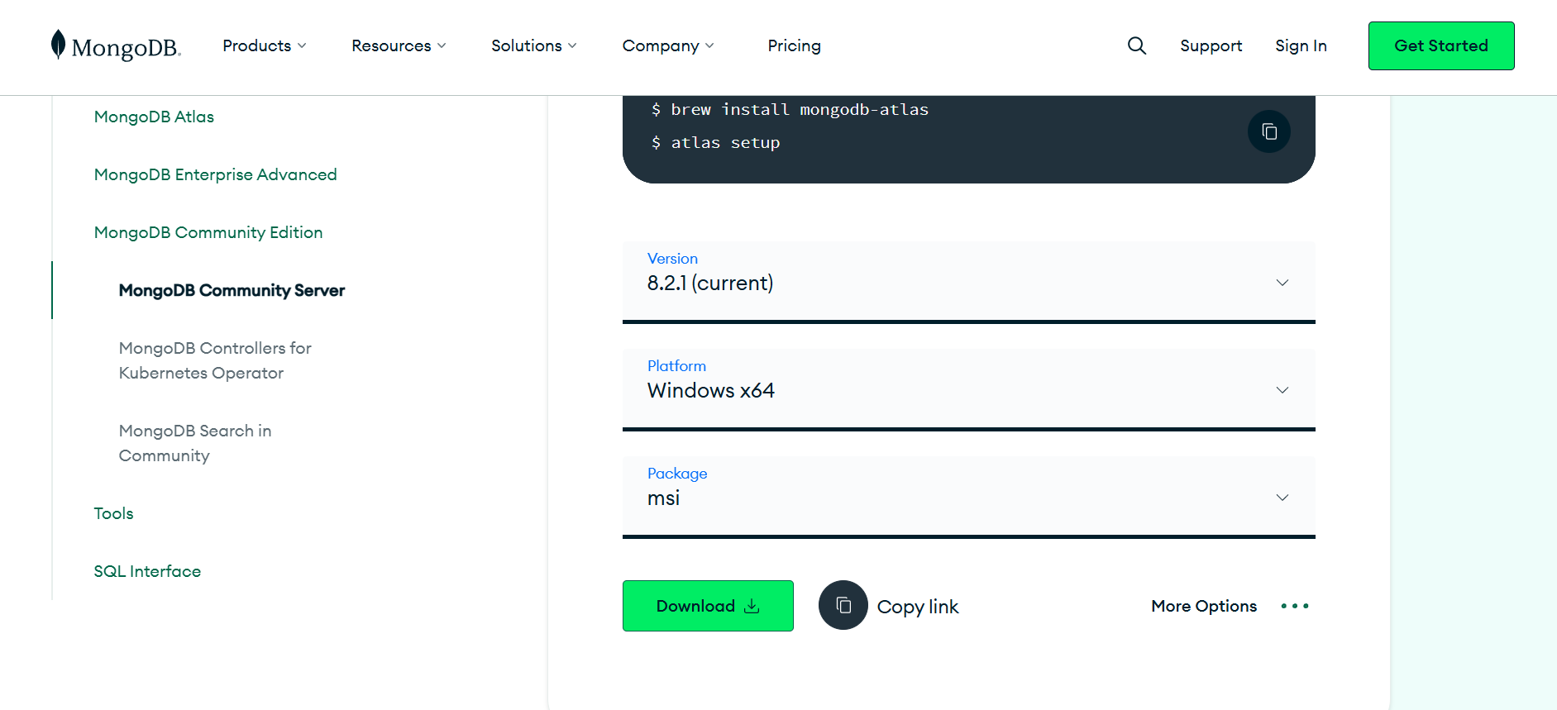
Task: Copy the brew install code snippet
Action: pos(1269,131)
